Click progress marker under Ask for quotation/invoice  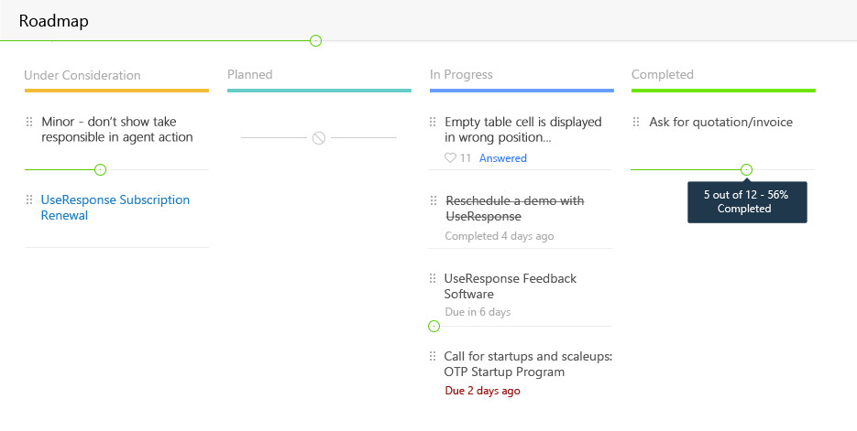[x=746, y=169]
